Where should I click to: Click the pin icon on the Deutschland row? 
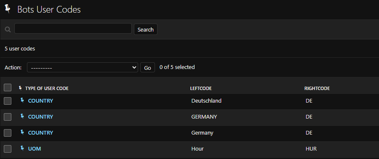(22, 100)
